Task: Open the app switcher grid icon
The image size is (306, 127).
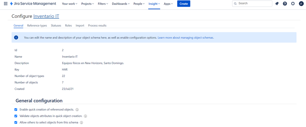Action: (x=6, y=4)
